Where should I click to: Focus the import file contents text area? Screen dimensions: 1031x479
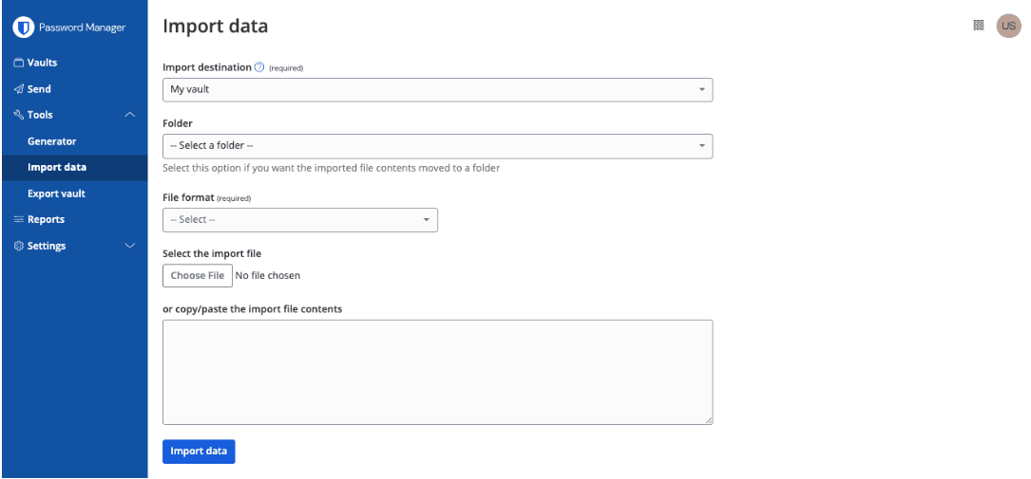tap(438, 372)
